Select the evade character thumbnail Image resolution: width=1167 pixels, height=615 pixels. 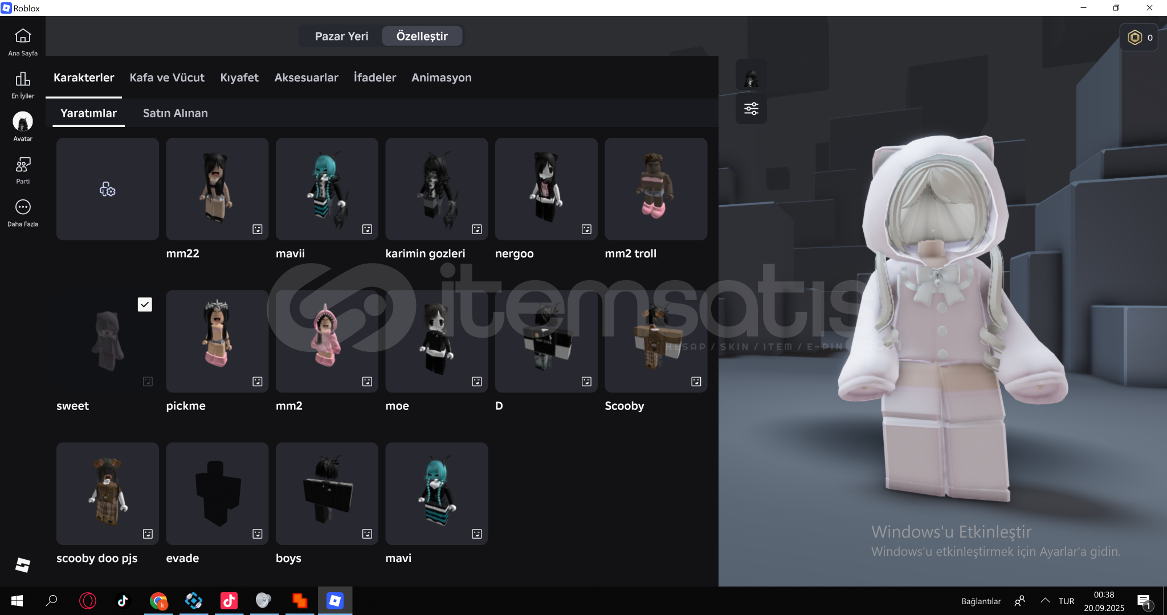[217, 494]
